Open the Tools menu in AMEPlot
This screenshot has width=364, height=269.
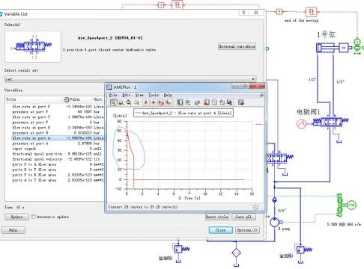[154, 95]
